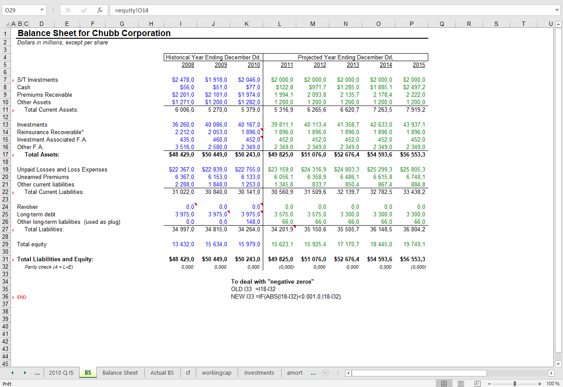
Task: Click the NEW I33 formula note text
Action: click(286, 296)
